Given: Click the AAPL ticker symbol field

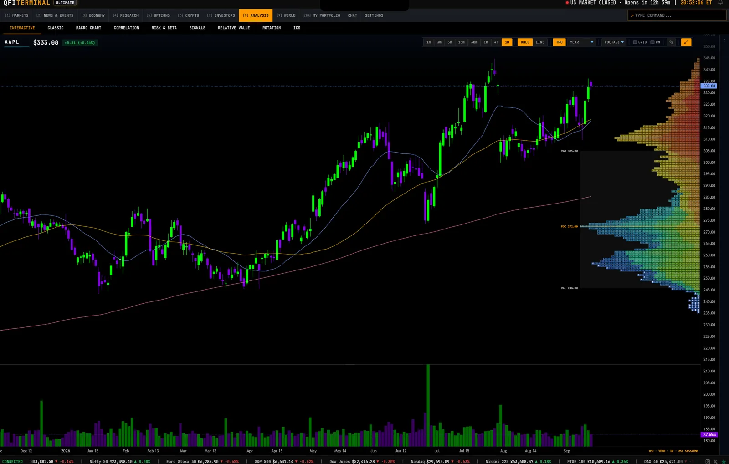Looking at the screenshot, I should click(x=16, y=42).
